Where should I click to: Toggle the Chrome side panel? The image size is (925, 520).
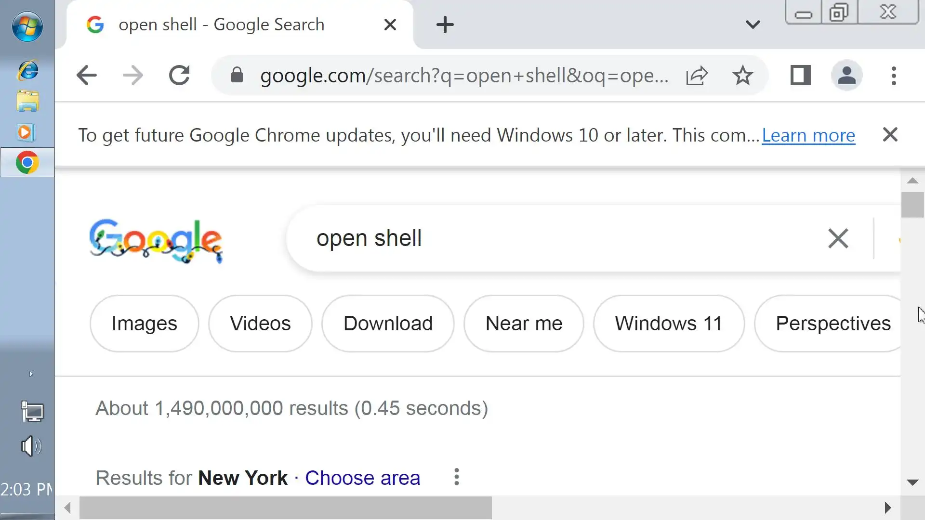[800, 76]
